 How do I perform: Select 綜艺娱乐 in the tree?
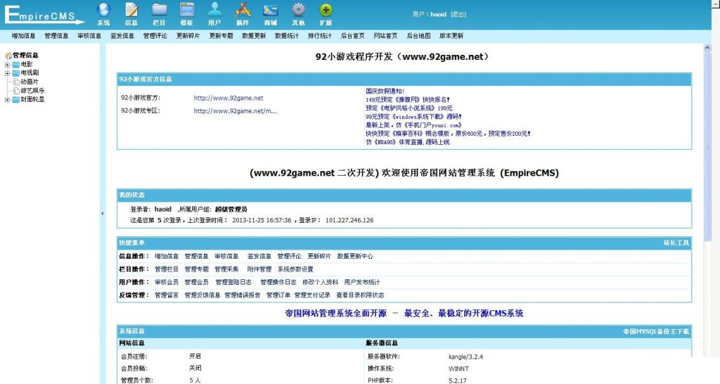(32, 91)
